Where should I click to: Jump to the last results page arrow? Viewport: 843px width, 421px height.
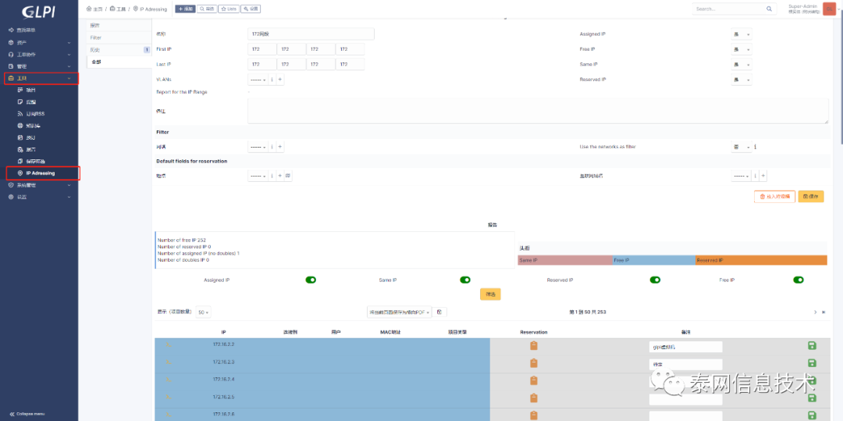(823, 312)
